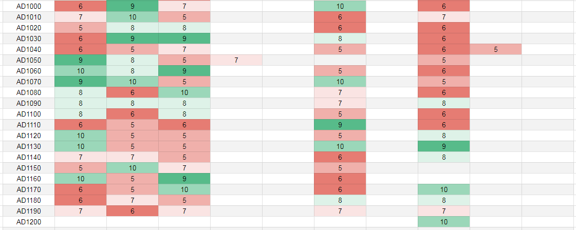Viewport: 576px width, 230px height.
Task: Select the dark green 9 in row AD1160
Action: coord(184,179)
